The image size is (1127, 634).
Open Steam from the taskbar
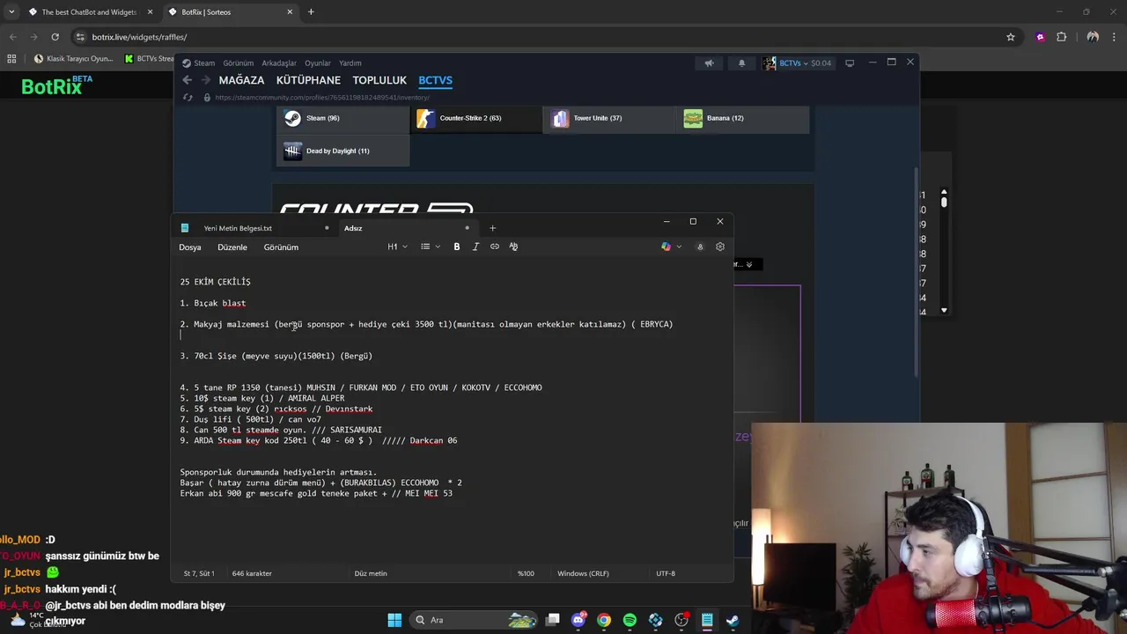(733, 620)
